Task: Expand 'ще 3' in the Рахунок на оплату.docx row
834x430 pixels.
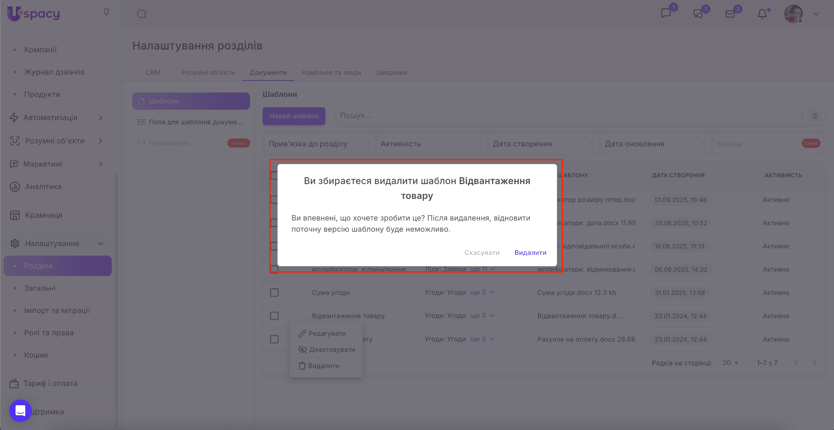Action: pyautogui.click(x=482, y=339)
